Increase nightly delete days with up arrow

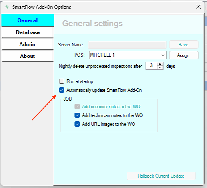pyautogui.click(x=160, y=64)
